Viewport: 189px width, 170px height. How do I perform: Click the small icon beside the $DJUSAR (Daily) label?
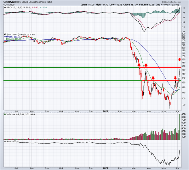point(4,33)
